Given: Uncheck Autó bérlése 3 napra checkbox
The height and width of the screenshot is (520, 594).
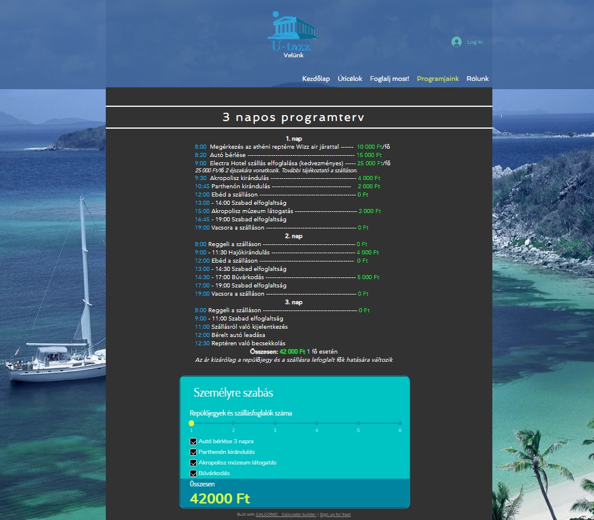Looking at the screenshot, I should pyautogui.click(x=193, y=441).
